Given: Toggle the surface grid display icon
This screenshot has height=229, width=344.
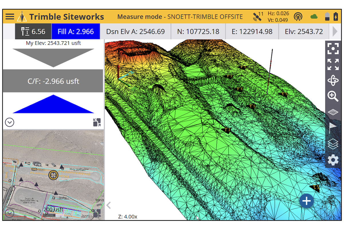Looking at the screenshot, I should pyautogui.click(x=333, y=112).
